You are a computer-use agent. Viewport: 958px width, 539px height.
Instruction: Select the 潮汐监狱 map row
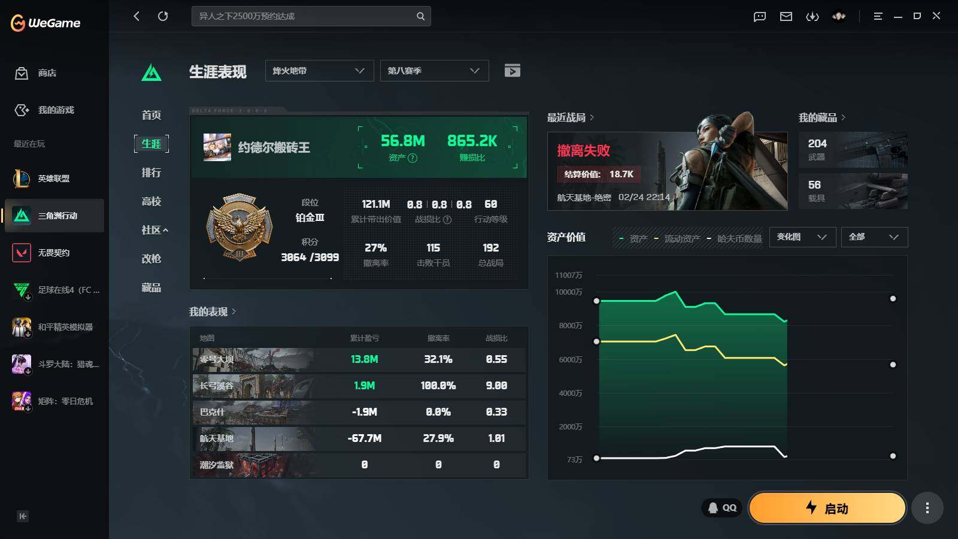[x=359, y=465]
